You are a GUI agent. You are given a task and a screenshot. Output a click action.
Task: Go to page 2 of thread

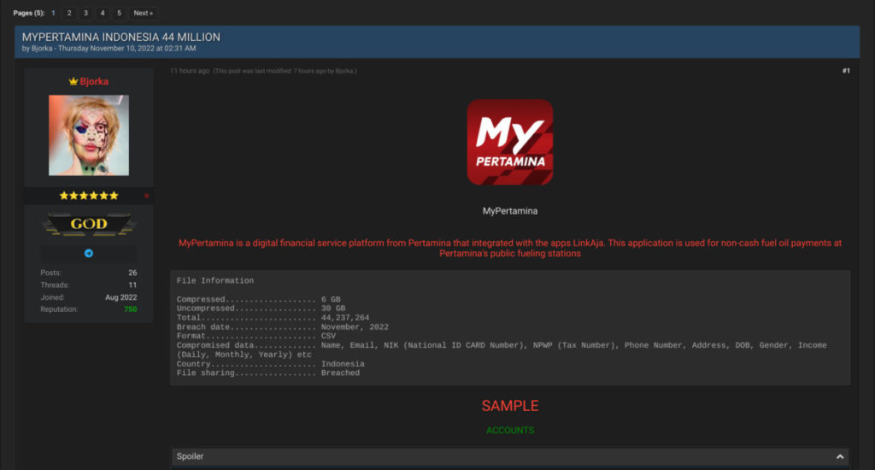(x=69, y=13)
